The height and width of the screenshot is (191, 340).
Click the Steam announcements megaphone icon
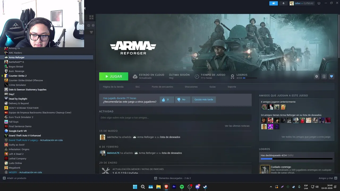(x=273, y=3)
